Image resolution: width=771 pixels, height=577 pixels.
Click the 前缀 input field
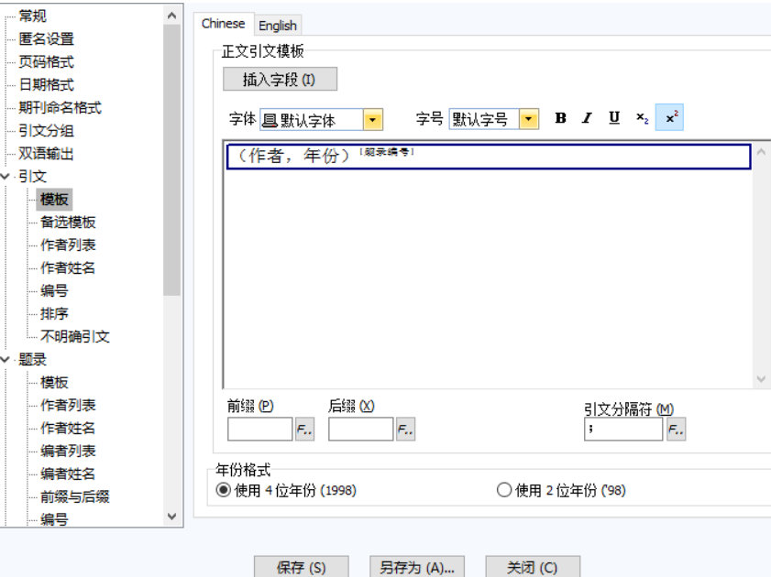pos(259,430)
